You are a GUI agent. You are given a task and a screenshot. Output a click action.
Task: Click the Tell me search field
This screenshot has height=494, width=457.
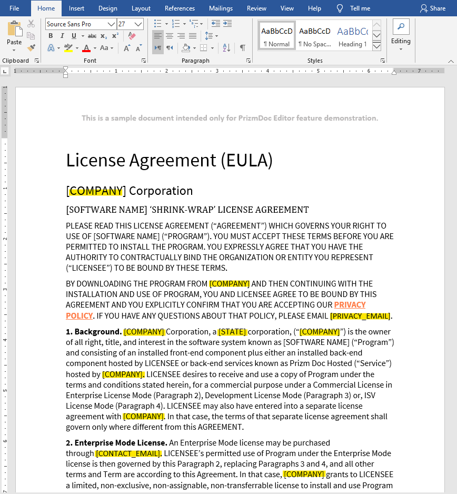point(354,8)
